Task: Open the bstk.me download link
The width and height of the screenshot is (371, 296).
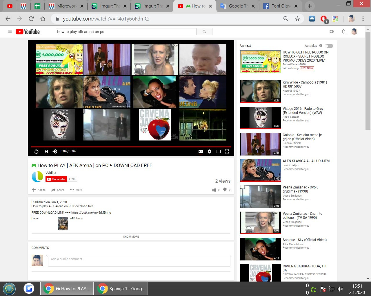Action: (x=91, y=212)
